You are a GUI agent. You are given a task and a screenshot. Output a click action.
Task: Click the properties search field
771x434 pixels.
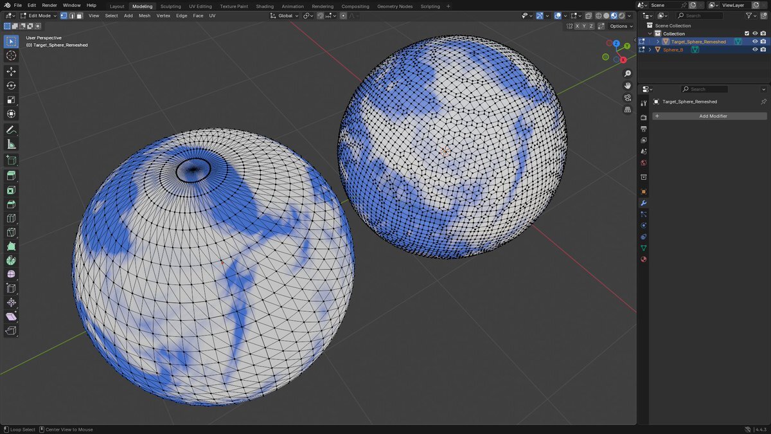pos(704,89)
